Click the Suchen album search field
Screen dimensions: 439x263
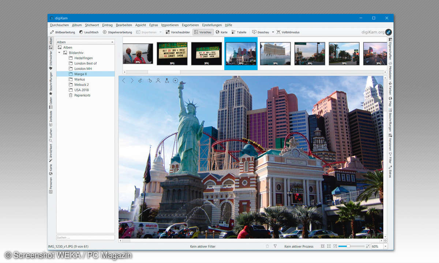pos(85,237)
